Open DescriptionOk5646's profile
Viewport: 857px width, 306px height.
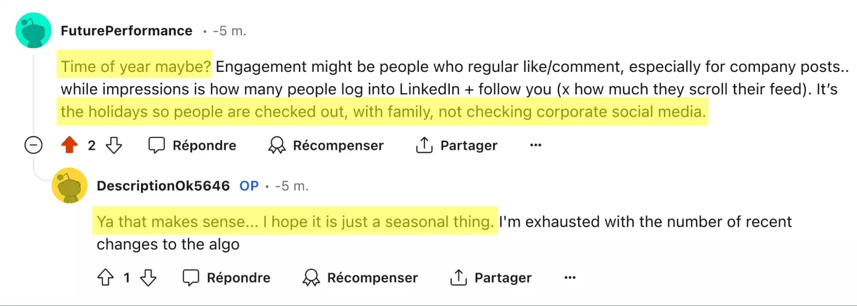(x=164, y=185)
